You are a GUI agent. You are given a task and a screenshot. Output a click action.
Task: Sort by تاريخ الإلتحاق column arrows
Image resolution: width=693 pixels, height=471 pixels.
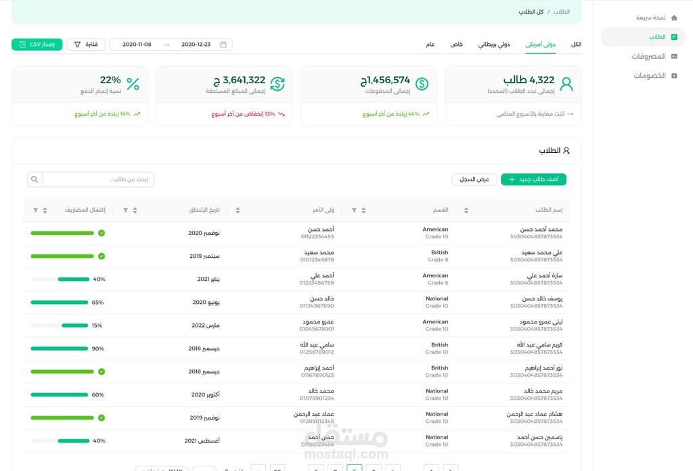click(135, 210)
